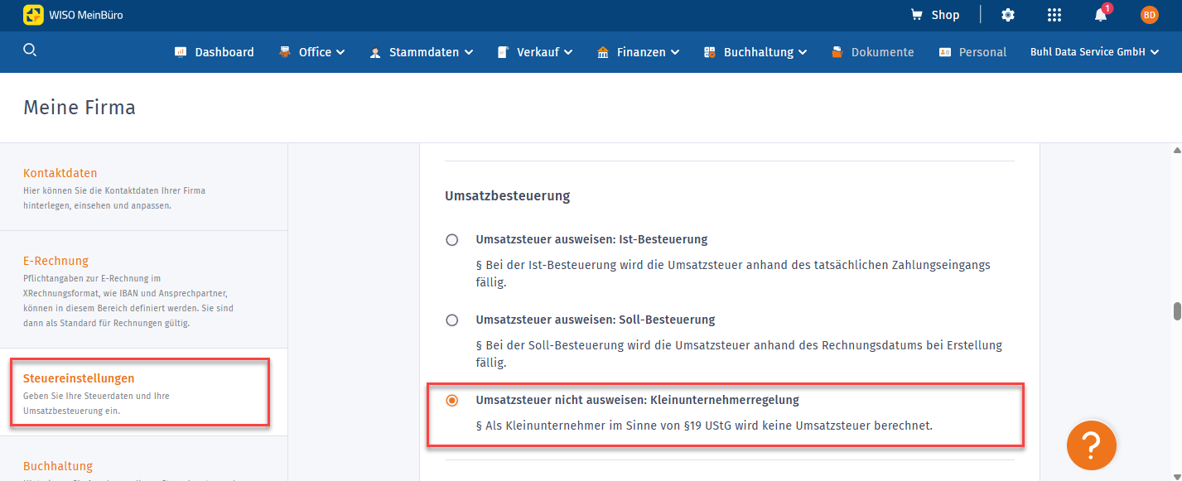The width and height of the screenshot is (1182, 481).
Task: Open the search magnifier icon
Action: click(30, 51)
